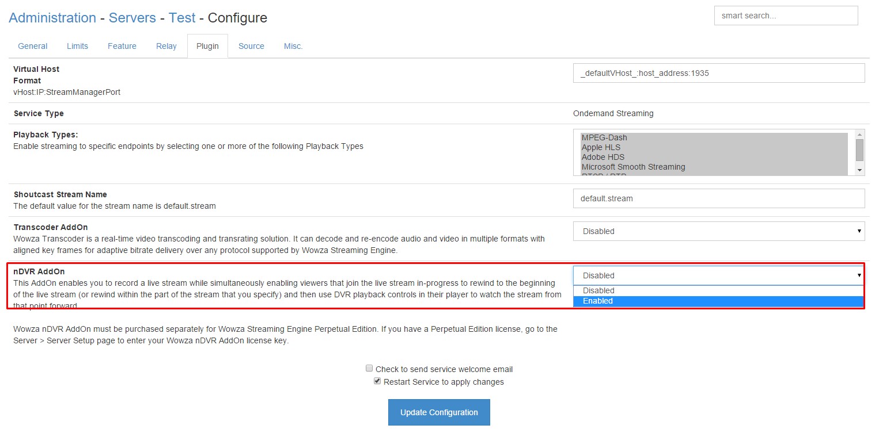Click the Ondemand Streaming service type text
The image size is (879, 429).
(x=613, y=113)
